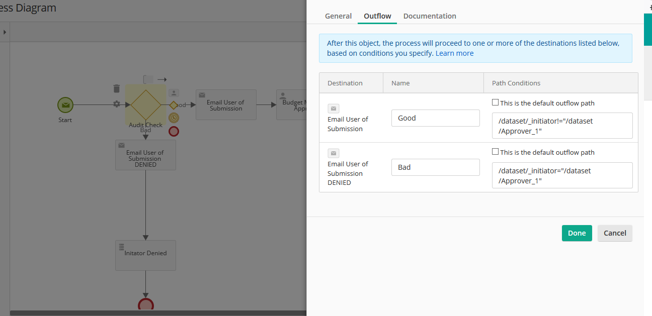Click the Good path name field
The image size is (652, 316).
(x=435, y=118)
